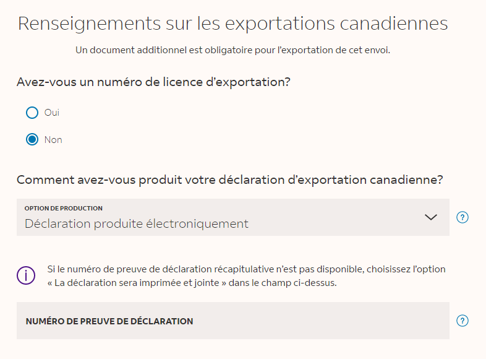Viewport: 486px width, 359px height.
Task: Click the Oui option label text
Action: click(x=51, y=112)
